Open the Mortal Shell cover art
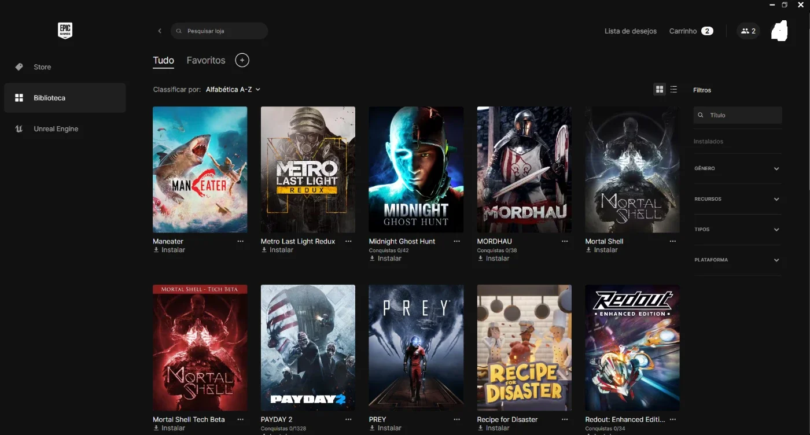This screenshot has height=435, width=810. click(632, 169)
